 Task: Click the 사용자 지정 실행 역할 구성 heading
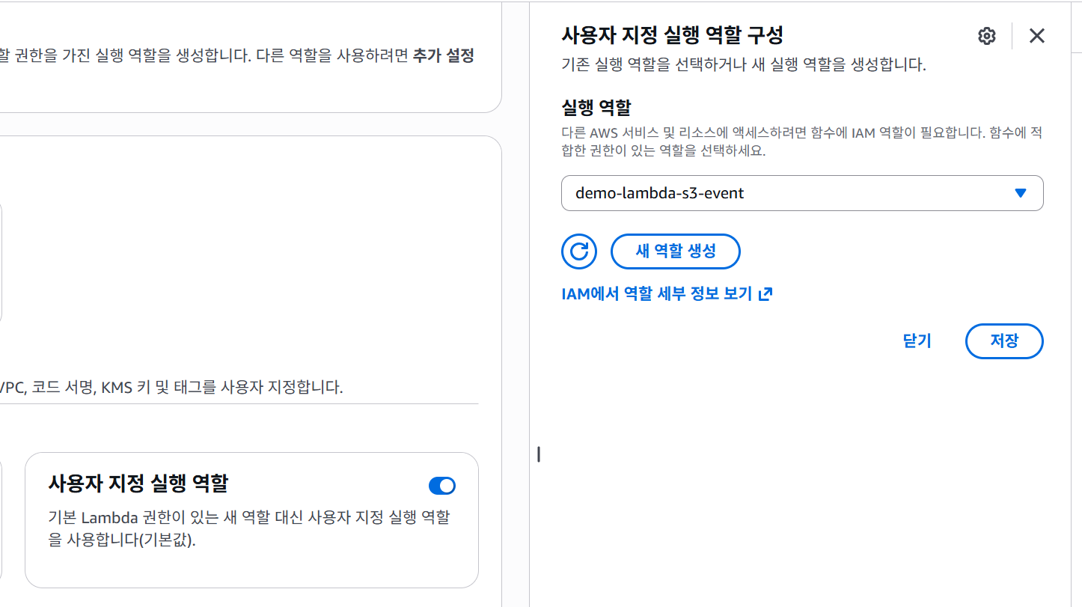click(672, 34)
